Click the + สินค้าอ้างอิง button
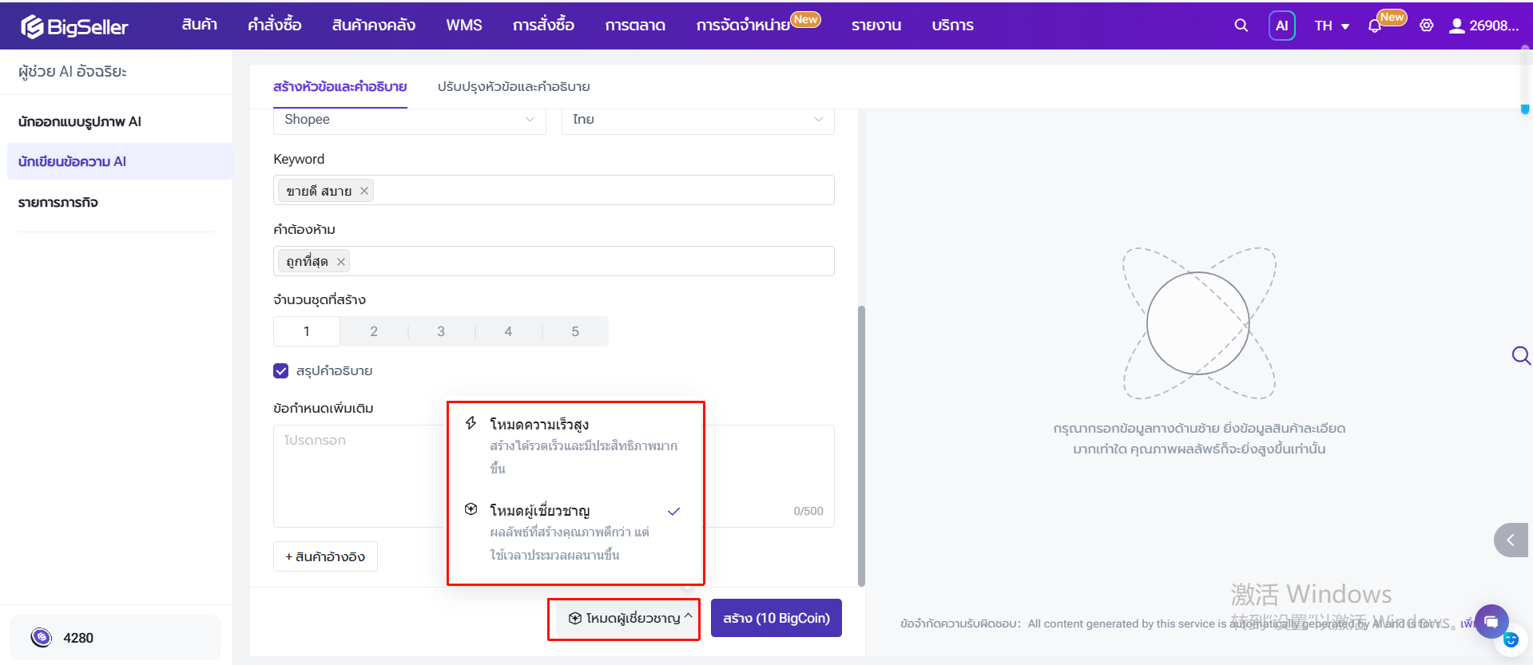Image resolution: width=1533 pixels, height=665 pixels. point(325,556)
